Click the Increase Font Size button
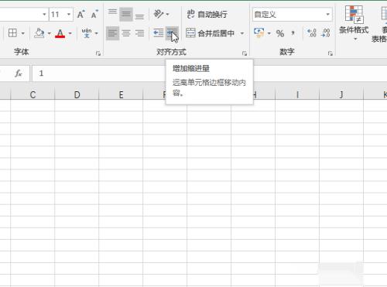 point(80,14)
